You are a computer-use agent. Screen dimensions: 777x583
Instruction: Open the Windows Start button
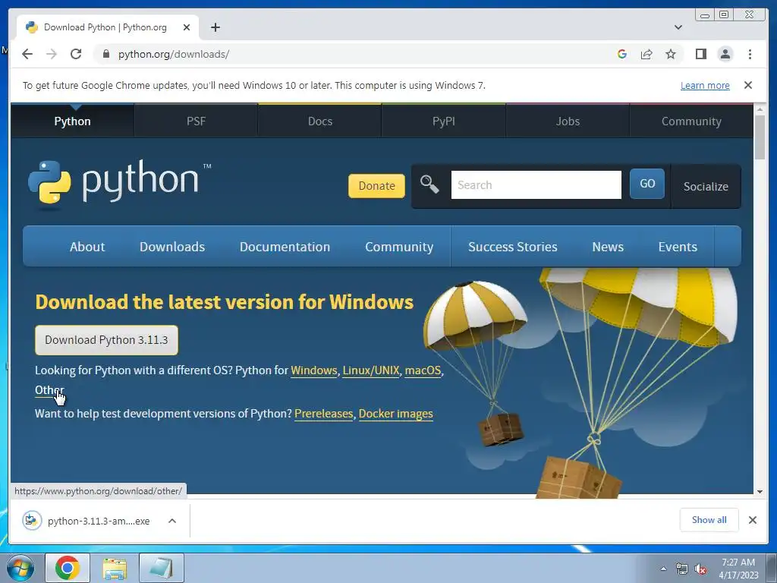click(x=20, y=568)
